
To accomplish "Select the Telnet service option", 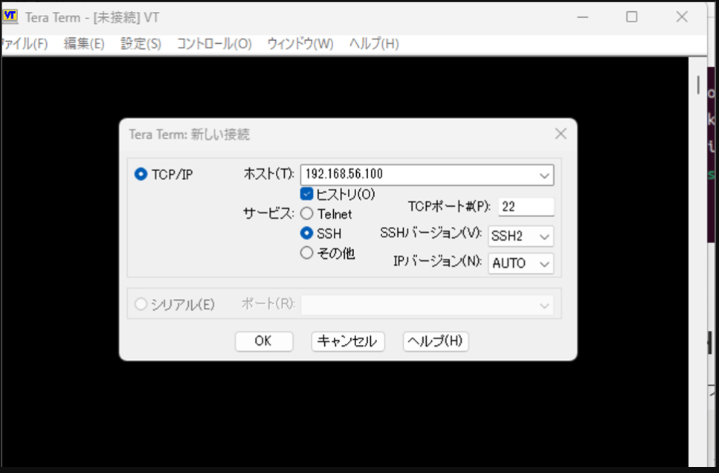I will 307,213.
